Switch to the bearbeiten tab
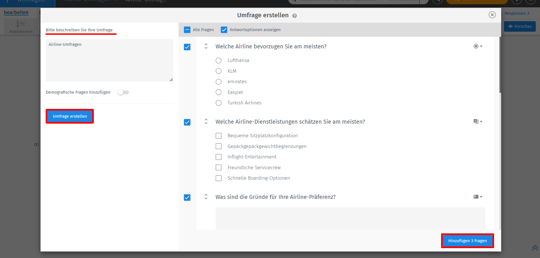 tap(16, 12)
